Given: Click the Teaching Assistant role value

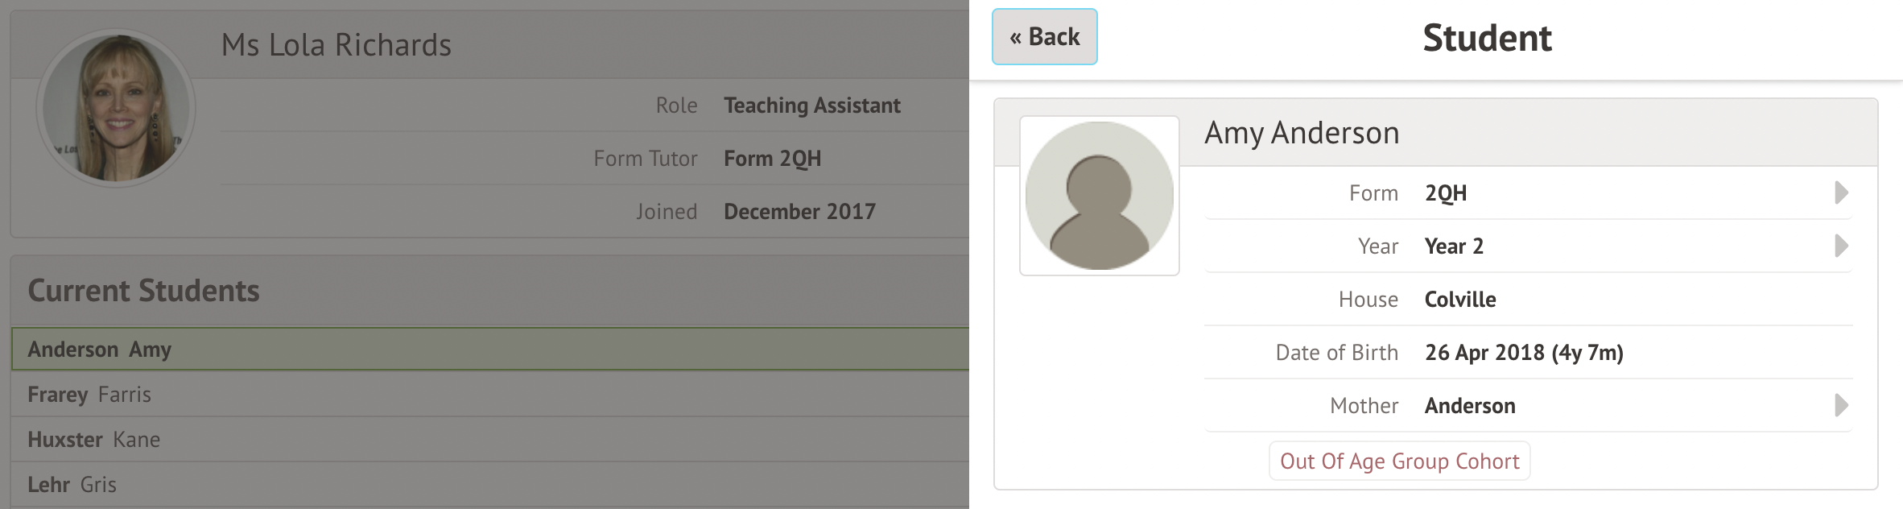Looking at the screenshot, I should click(x=811, y=106).
